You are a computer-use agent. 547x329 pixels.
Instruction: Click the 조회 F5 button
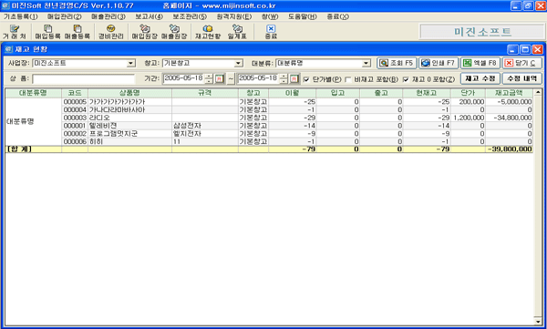[x=397, y=63]
